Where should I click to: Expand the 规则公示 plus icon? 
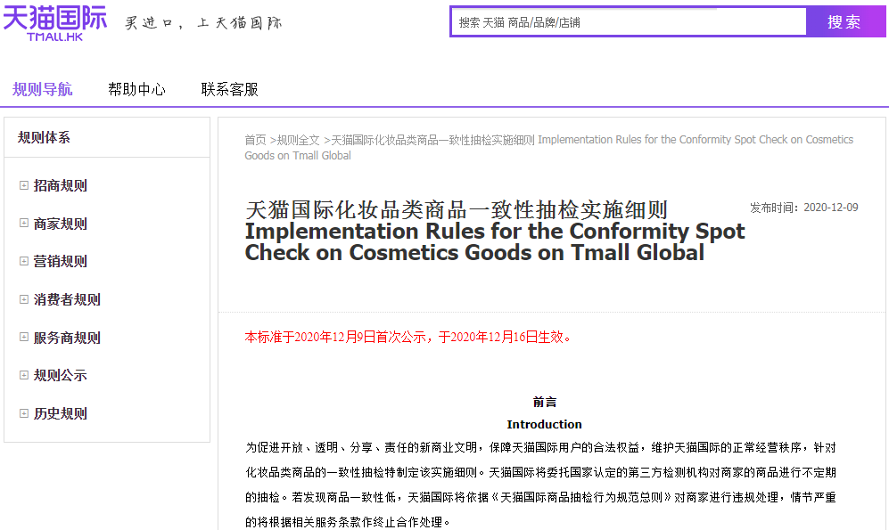(x=24, y=375)
